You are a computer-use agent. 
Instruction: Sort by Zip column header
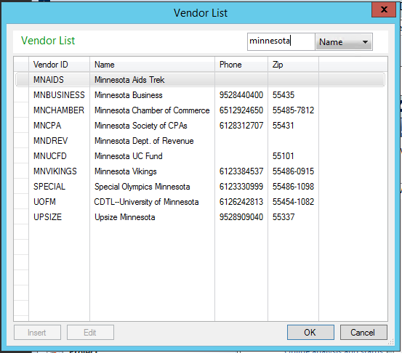pos(293,65)
